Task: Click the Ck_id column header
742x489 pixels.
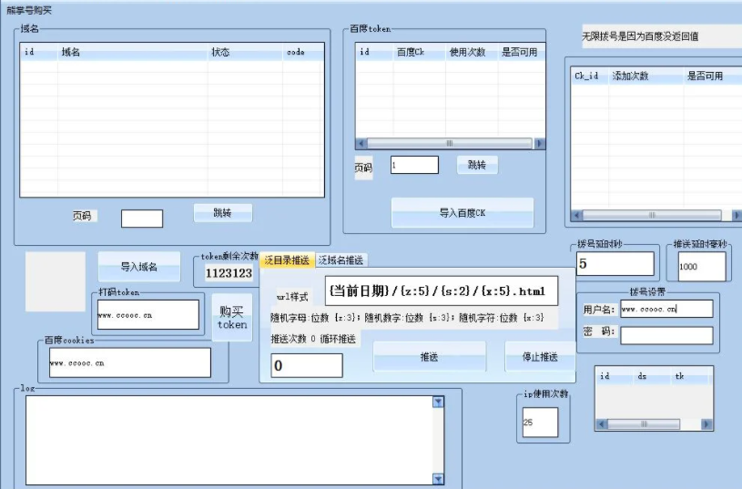Action: click(590, 76)
